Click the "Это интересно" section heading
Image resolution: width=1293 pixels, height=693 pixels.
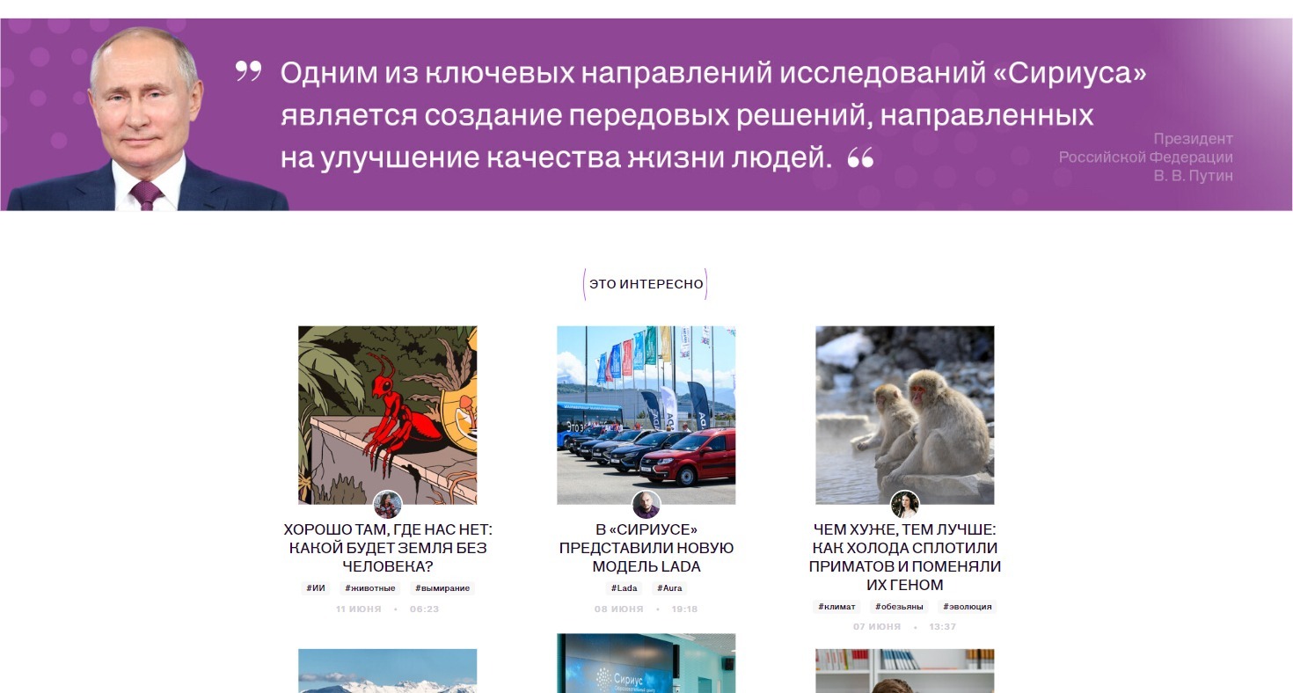coord(646,284)
